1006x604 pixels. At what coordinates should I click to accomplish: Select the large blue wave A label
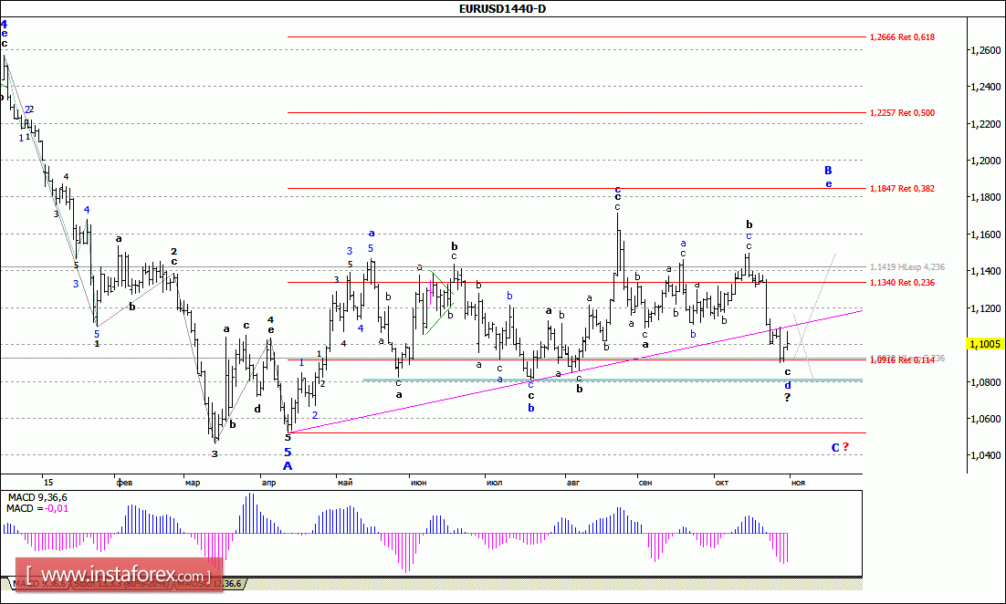[x=288, y=466]
